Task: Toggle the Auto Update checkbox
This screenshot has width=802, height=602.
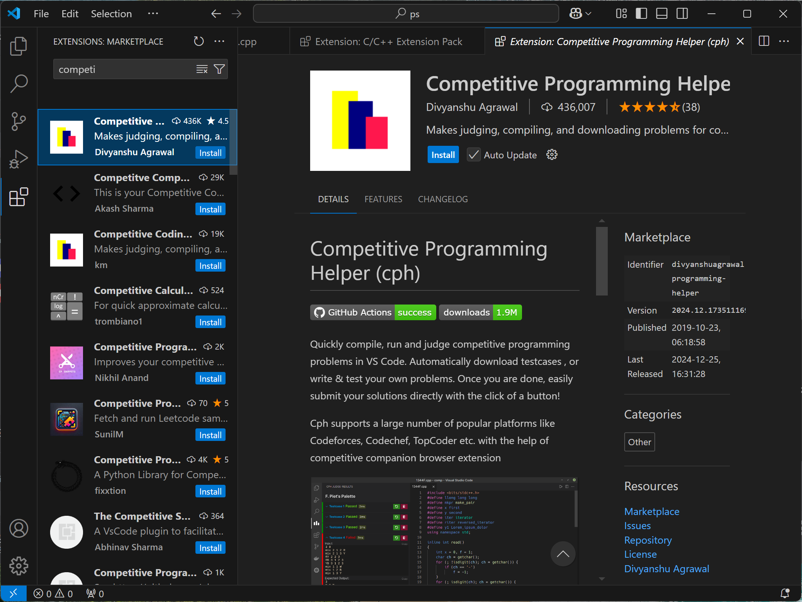Action: point(474,155)
